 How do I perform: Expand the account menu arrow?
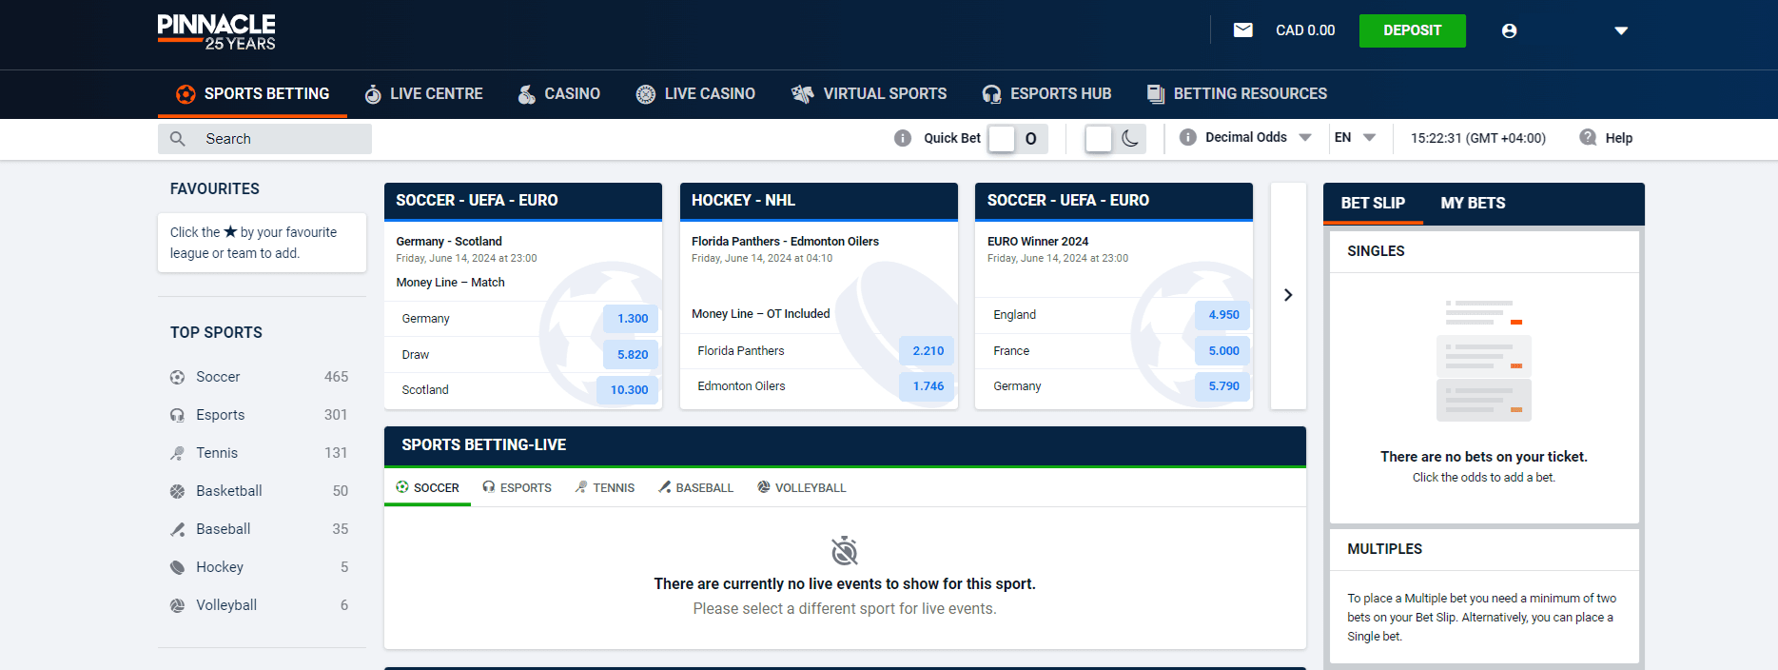point(1621,30)
